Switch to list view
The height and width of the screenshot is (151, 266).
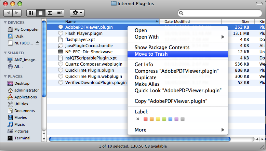(41, 13)
